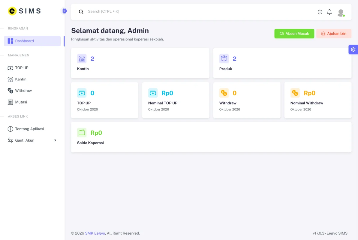Image resolution: width=358 pixels, height=240 pixels.
Task: Click the e.SIMS logo
Action: pos(24,11)
